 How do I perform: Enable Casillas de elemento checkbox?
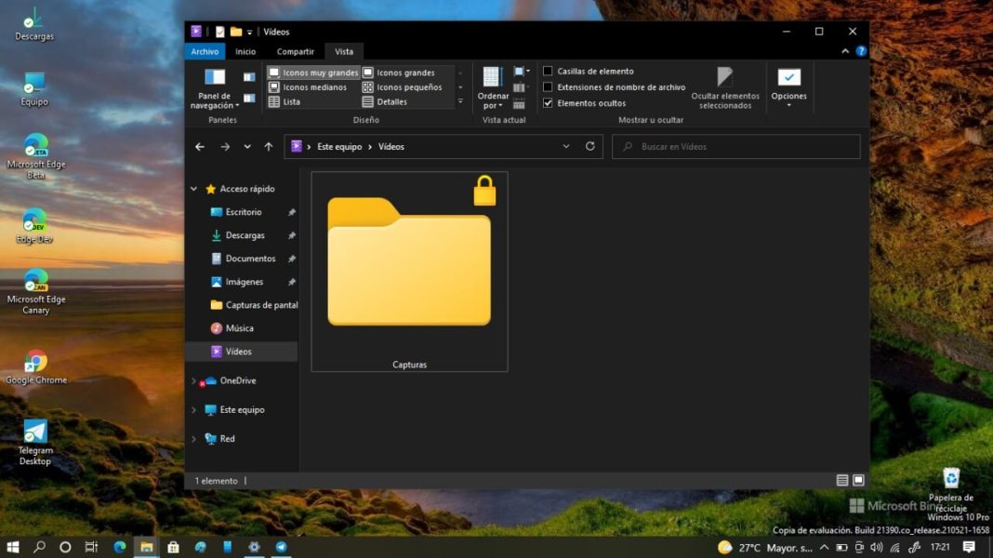pyautogui.click(x=549, y=72)
